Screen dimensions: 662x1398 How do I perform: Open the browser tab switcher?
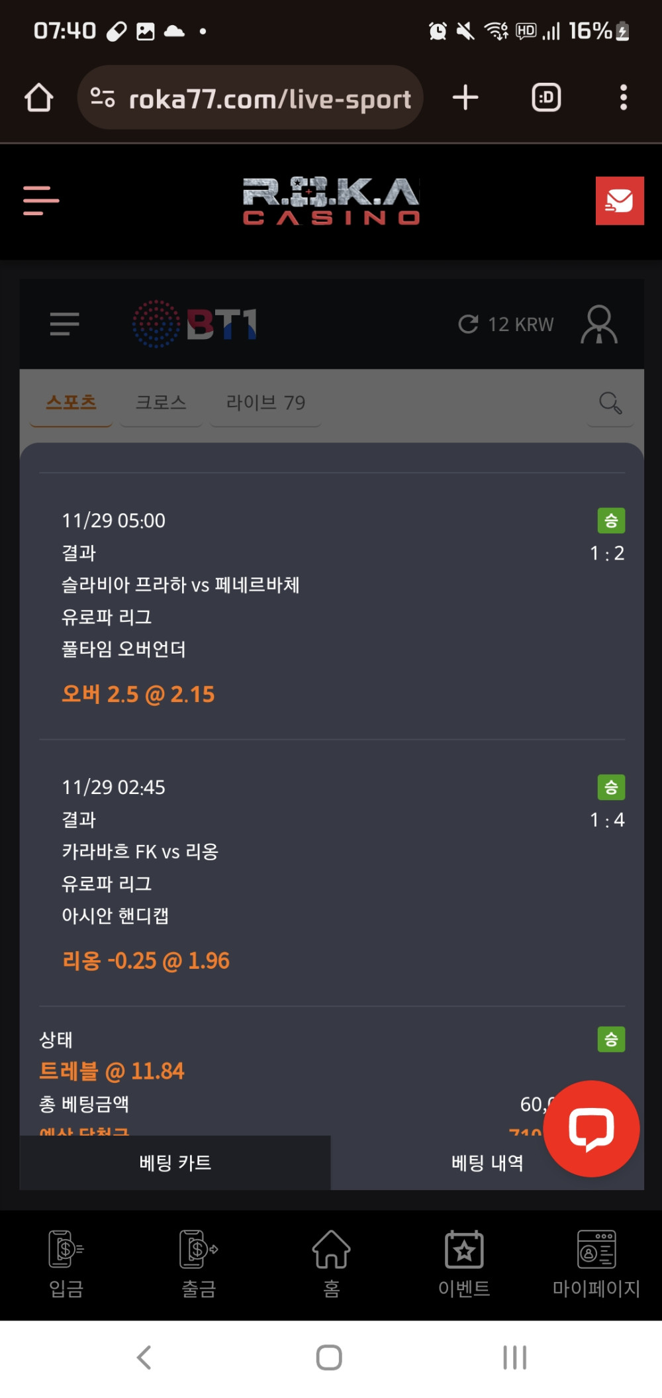point(546,97)
